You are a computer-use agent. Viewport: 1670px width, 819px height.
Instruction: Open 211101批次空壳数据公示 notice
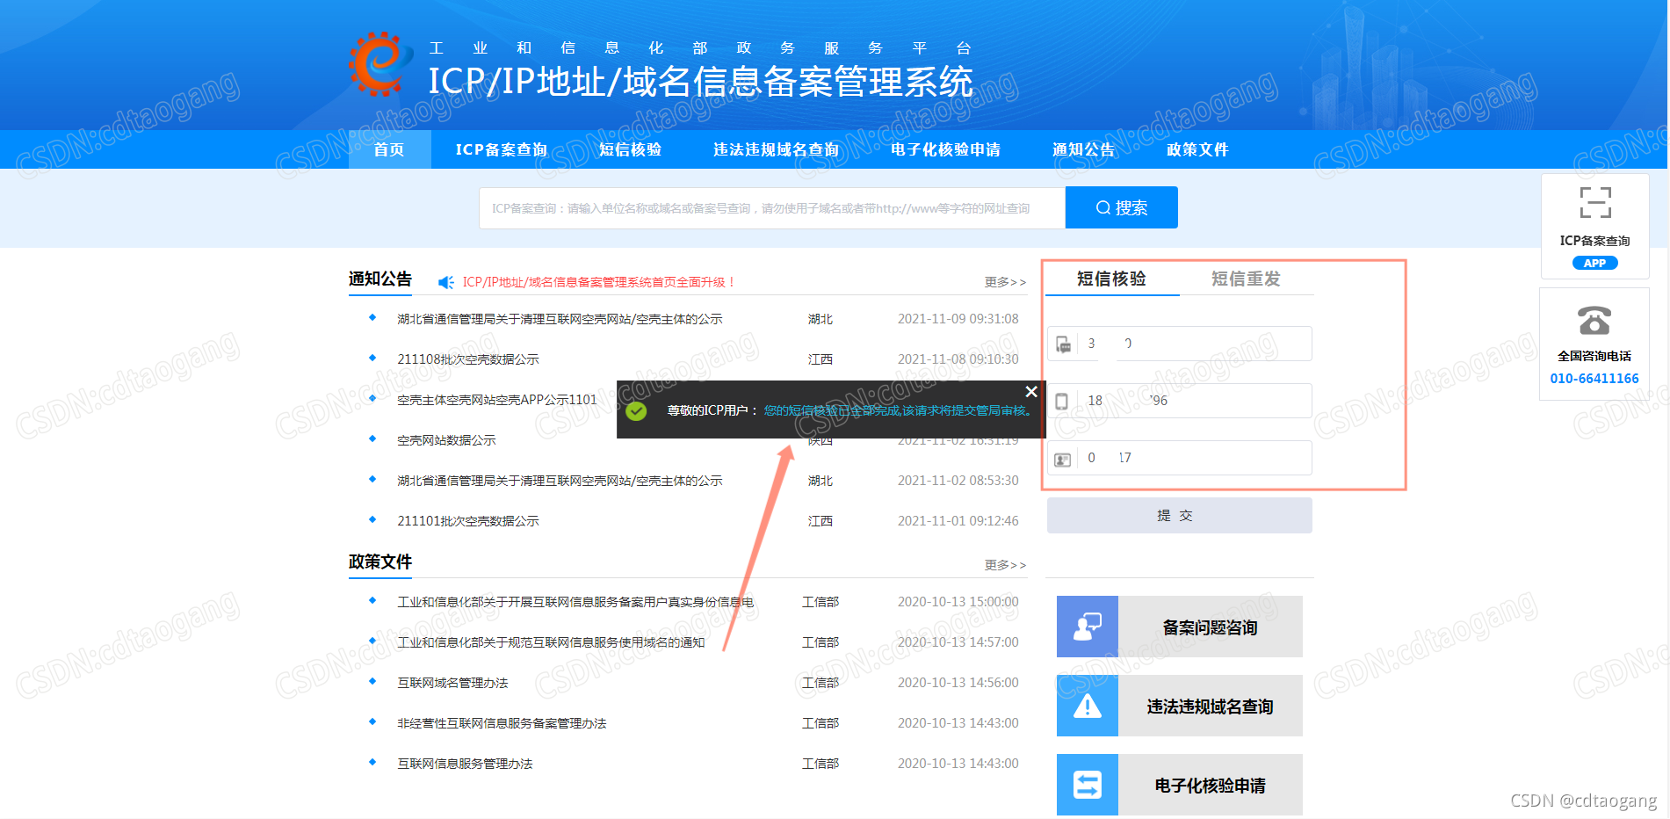(x=468, y=521)
